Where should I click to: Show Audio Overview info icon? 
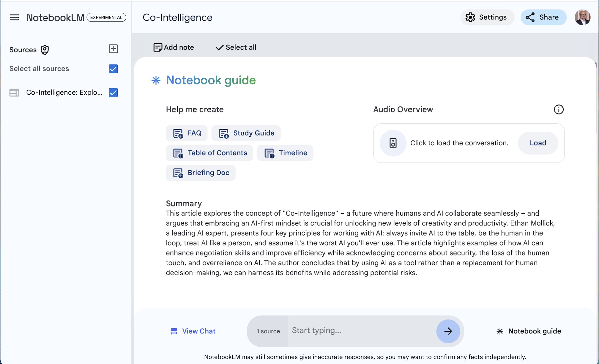click(559, 109)
